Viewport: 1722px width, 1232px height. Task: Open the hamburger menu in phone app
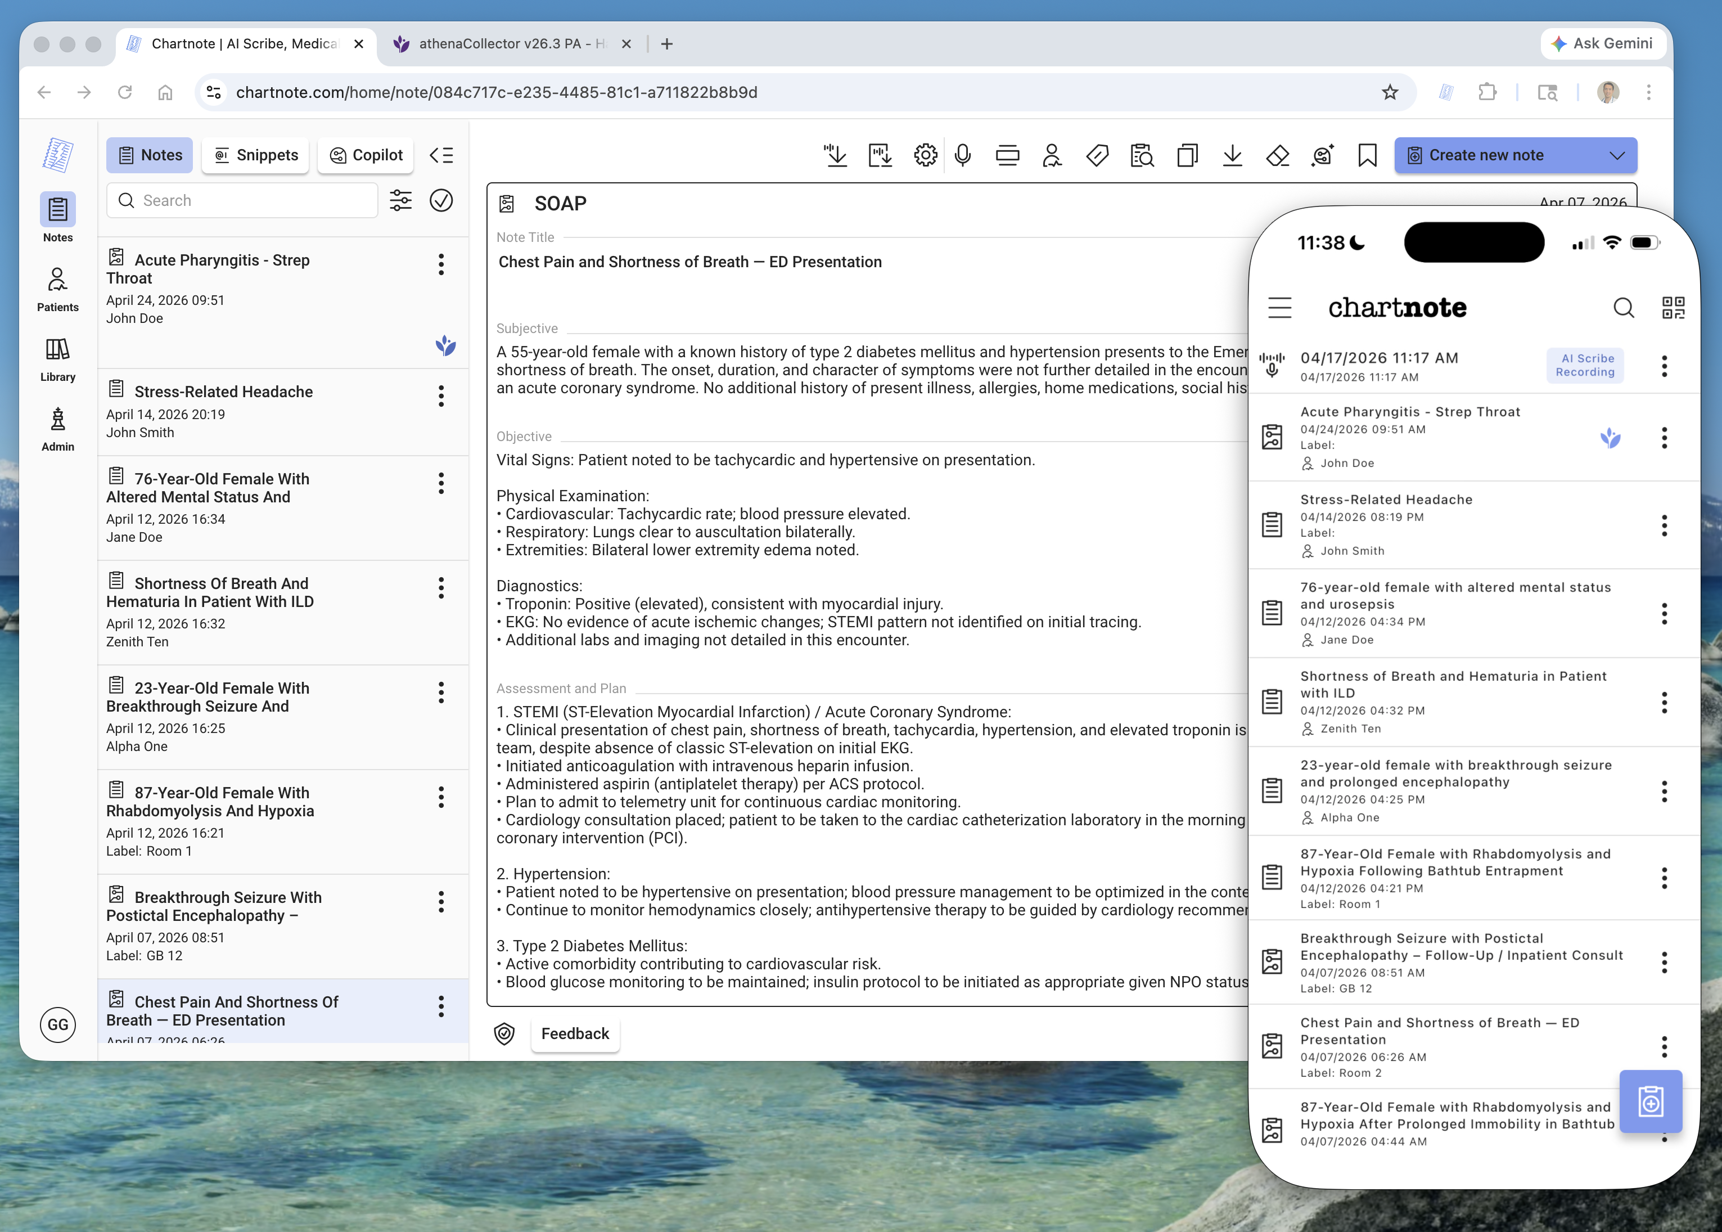pos(1280,307)
